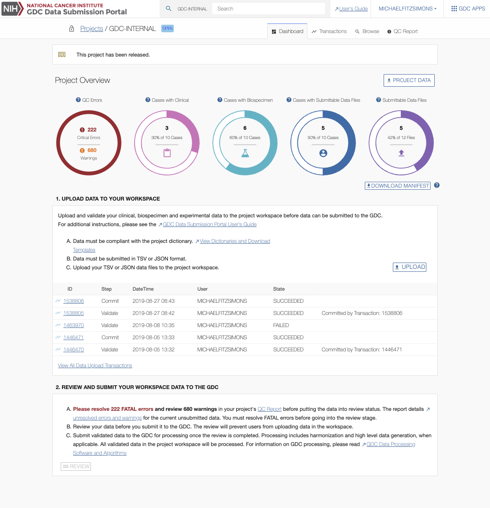Go to the Browse tab
Screen dimensions: 490x508
pyautogui.click(x=367, y=31)
